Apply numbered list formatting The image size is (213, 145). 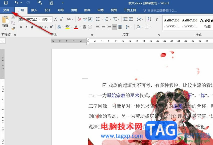(x=106, y=19)
